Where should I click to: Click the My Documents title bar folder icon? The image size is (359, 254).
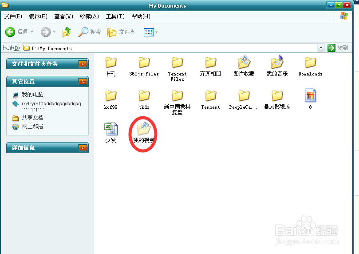pos(5,5)
